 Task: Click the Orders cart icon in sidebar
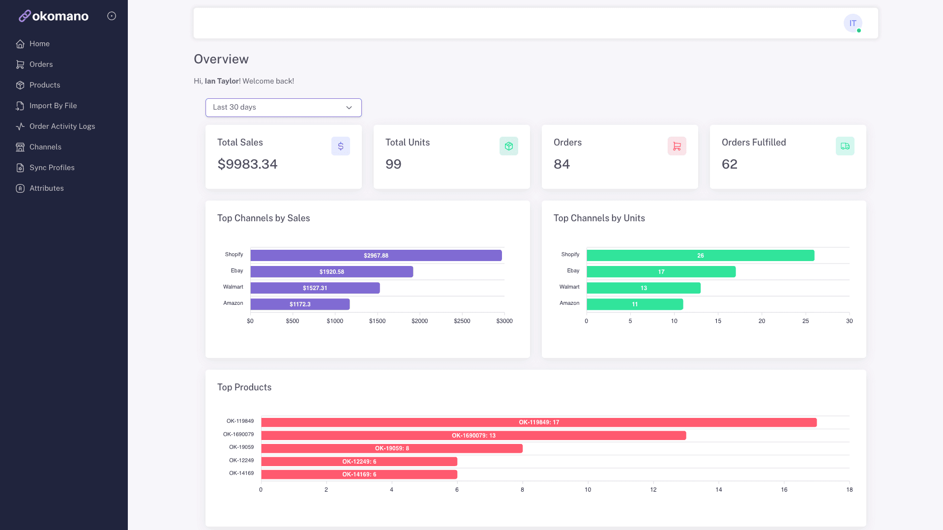20,64
